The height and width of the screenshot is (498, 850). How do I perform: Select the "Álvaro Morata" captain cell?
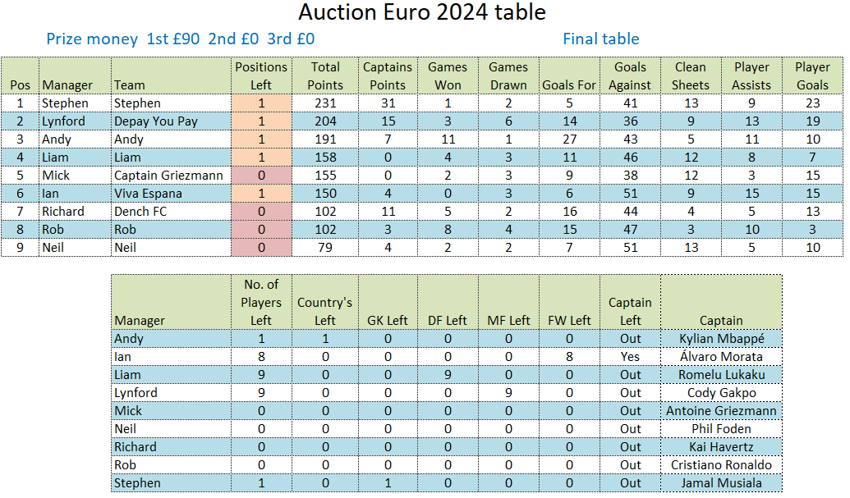point(721,357)
